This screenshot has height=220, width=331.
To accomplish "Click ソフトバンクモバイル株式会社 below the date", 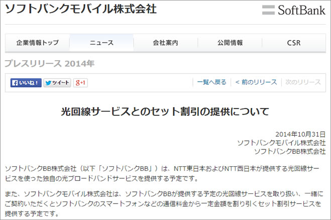I will point(281,143).
